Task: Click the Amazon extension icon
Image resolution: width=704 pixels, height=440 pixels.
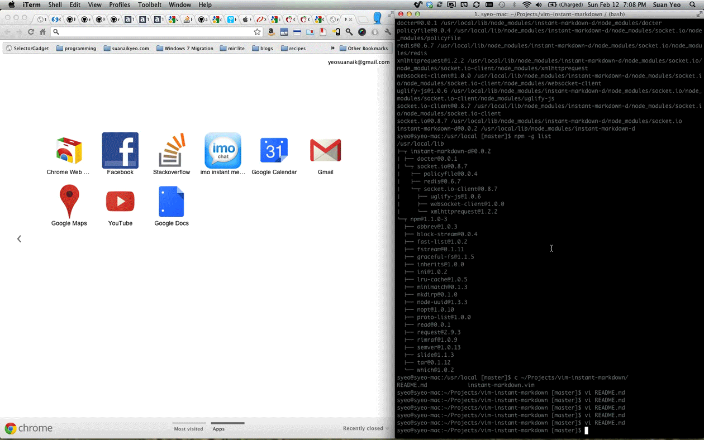Action: point(271,32)
